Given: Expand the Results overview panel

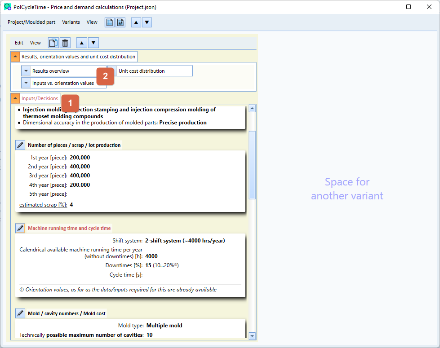Looking at the screenshot, I should tap(26, 71).
